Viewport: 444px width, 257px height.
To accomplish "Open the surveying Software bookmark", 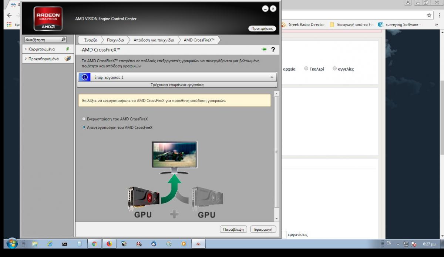I will click(x=400, y=25).
